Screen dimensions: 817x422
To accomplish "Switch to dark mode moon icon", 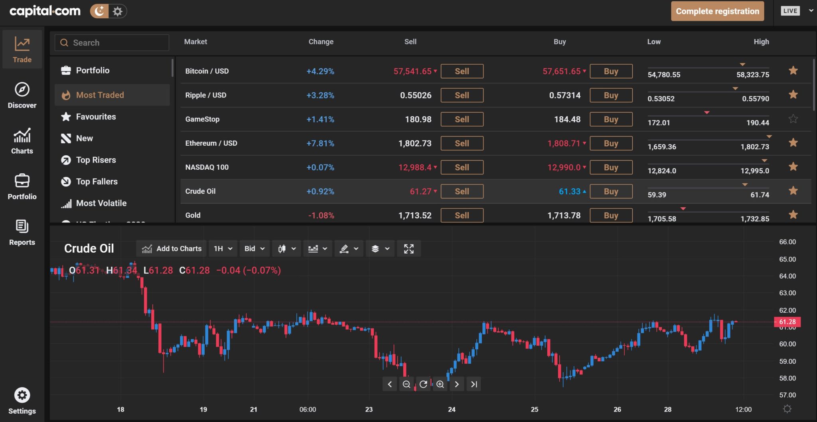I will [x=99, y=11].
